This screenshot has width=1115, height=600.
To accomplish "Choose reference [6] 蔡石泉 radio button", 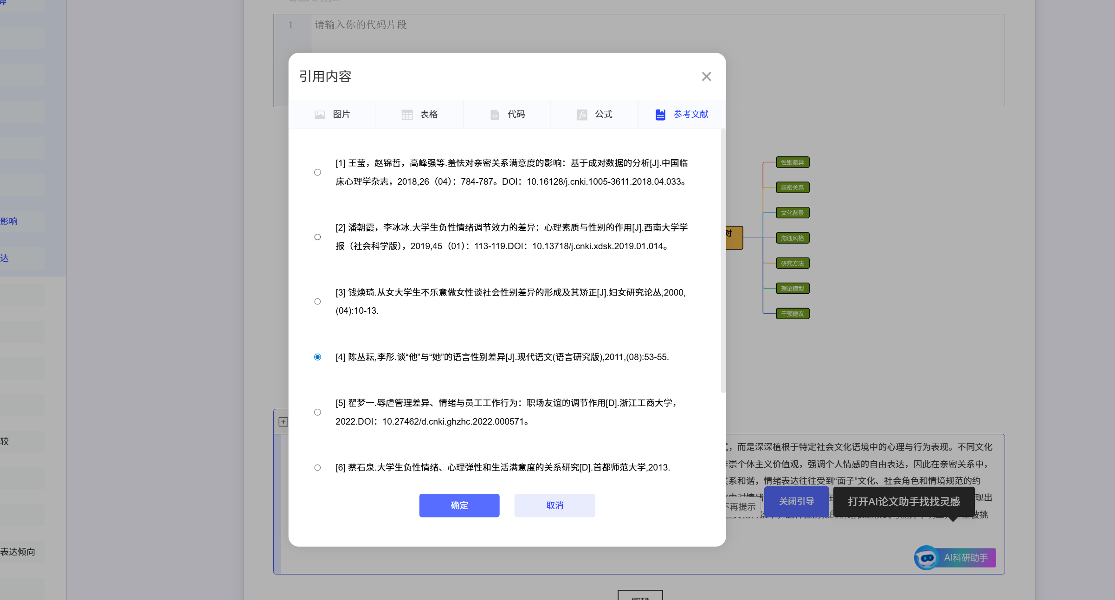I will pos(317,468).
